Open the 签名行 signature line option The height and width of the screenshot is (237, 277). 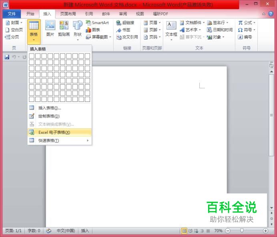click(x=218, y=22)
